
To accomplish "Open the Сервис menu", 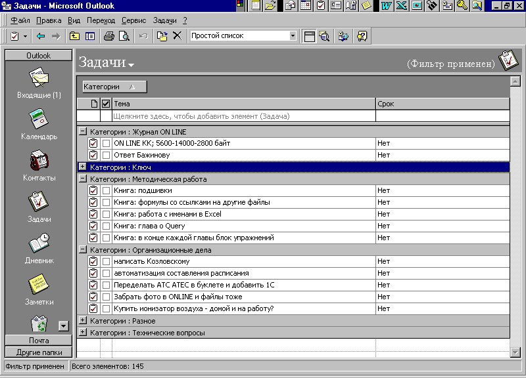I will click(134, 20).
